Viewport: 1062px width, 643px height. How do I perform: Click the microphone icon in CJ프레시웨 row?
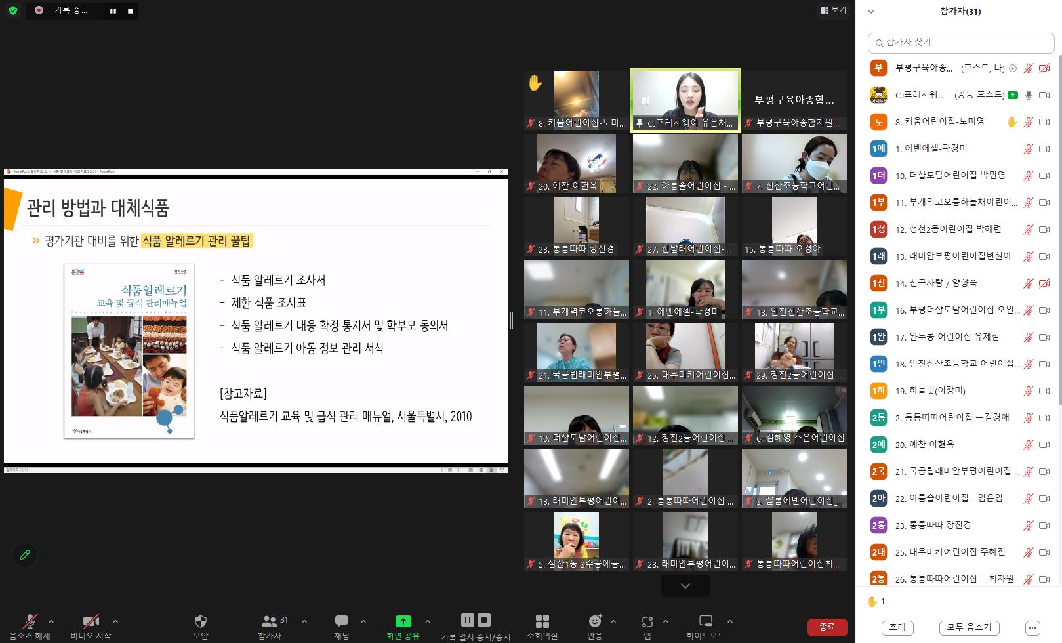pos(1029,95)
